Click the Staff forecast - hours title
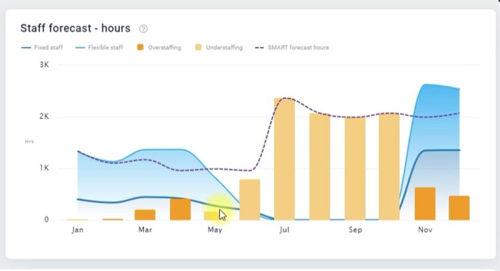Viewport: 500px width, 271px height. (75, 29)
